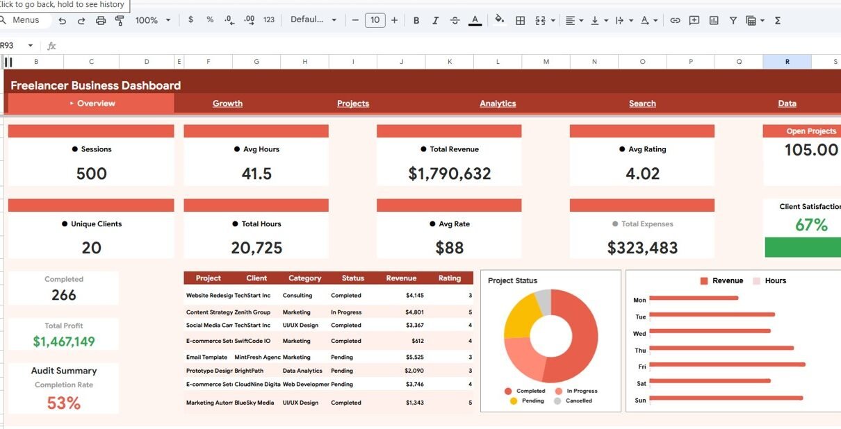Open the fill color picker
Viewport: 841px width, 429px height.
click(499, 21)
